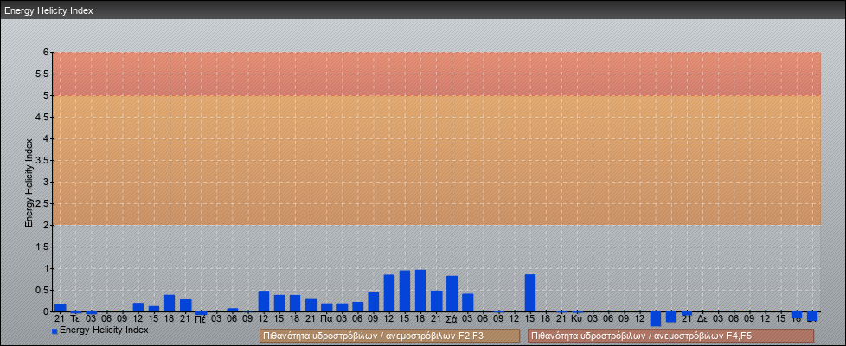Click the y-axis value '3.5'
Viewport: 846px width, 346px height.
43,160
